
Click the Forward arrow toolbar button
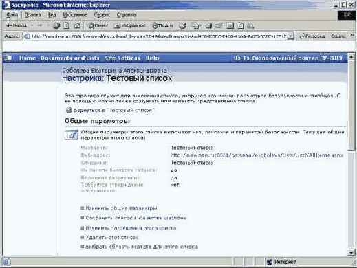coord(40,25)
